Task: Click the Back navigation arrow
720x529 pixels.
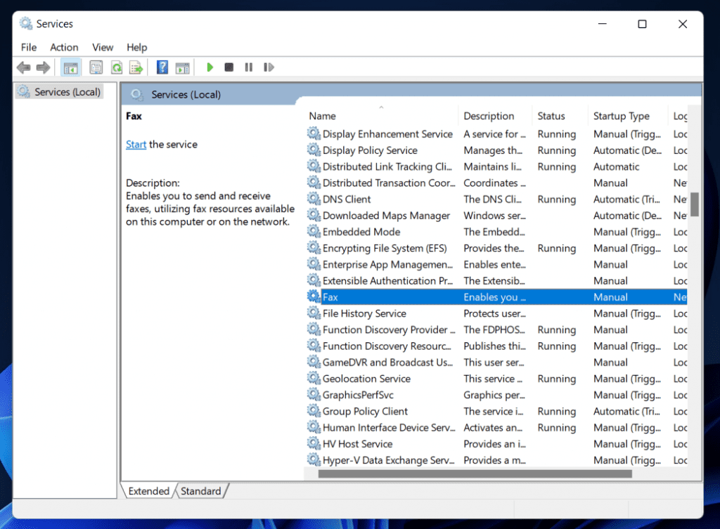Action: (x=23, y=67)
